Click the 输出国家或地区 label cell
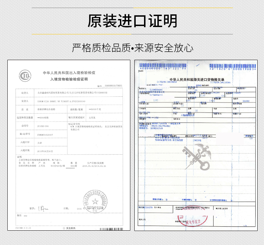264x245 pixels. [77, 117]
